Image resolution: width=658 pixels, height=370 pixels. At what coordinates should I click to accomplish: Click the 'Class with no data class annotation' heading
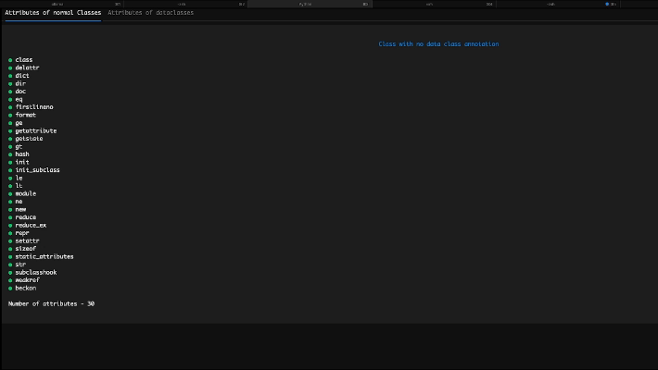pyautogui.click(x=438, y=44)
